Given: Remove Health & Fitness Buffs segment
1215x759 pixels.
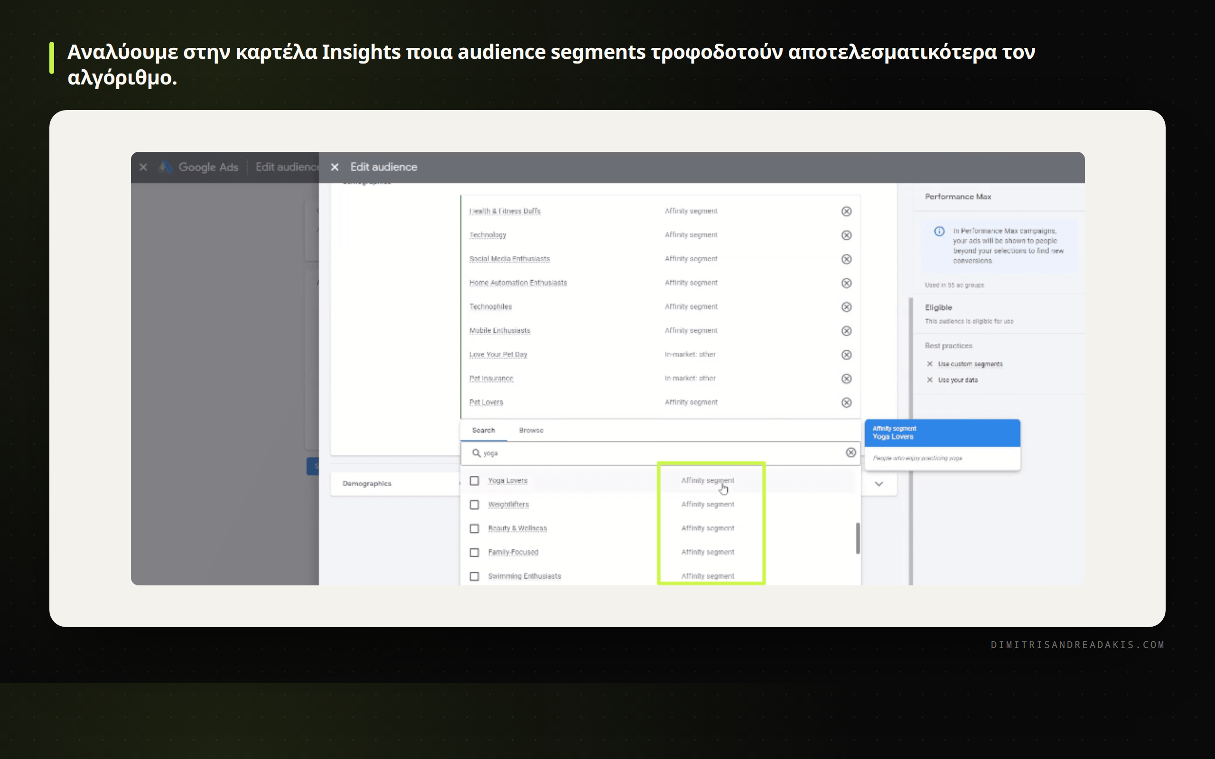Looking at the screenshot, I should [846, 212].
